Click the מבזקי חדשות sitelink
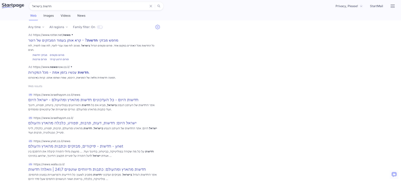 tap(40, 55)
